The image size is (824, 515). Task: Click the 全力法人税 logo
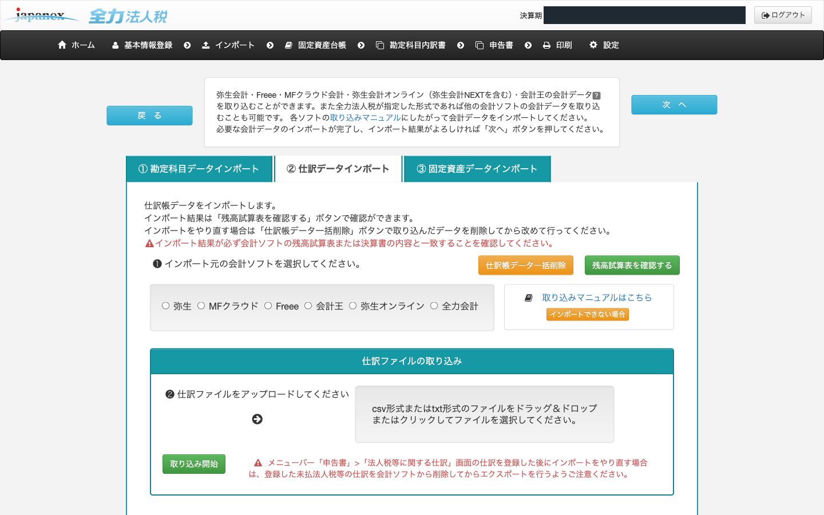(128, 16)
